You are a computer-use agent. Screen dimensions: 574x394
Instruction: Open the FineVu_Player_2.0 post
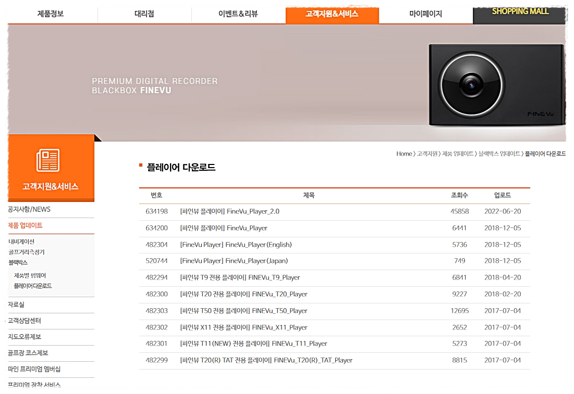pyautogui.click(x=229, y=212)
